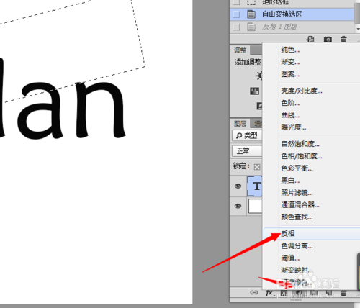Toggle history brush source box for 自由变换选区
The image size is (360, 308).
pyautogui.click(x=236, y=14)
